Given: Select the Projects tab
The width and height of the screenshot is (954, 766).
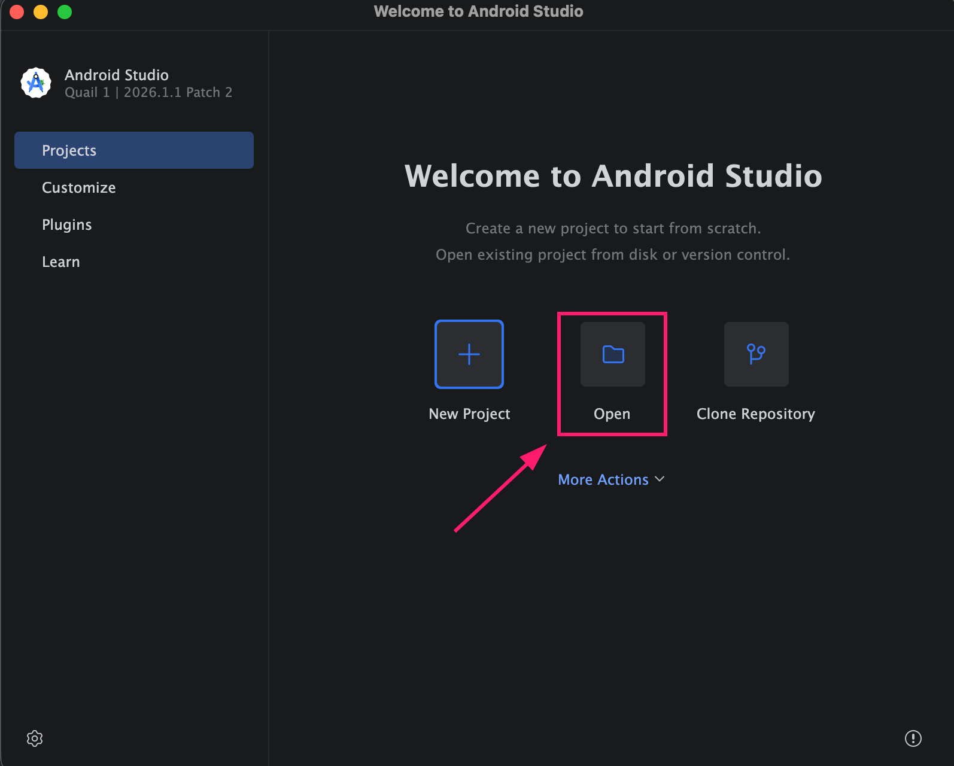Looking at the screenshot, I should (134, 150).
